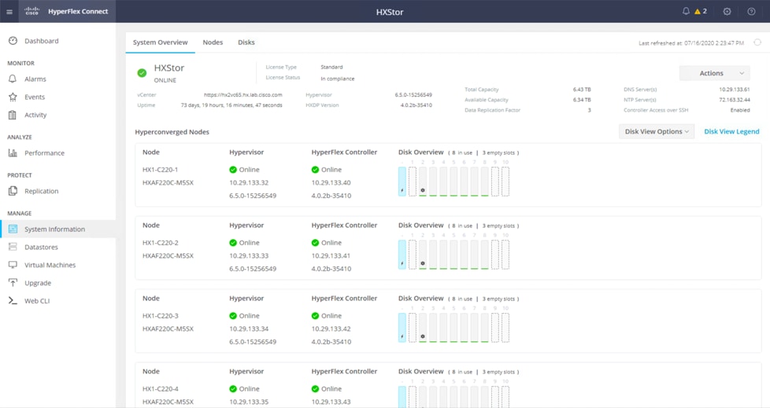Click HX1-C220-1 blue cache disk slot
The height and width of the screenshot is (408, 770).
tap(402, 182)
